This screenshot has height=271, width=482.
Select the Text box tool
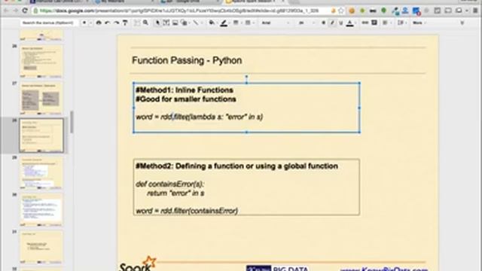click(x=166, y=23)
